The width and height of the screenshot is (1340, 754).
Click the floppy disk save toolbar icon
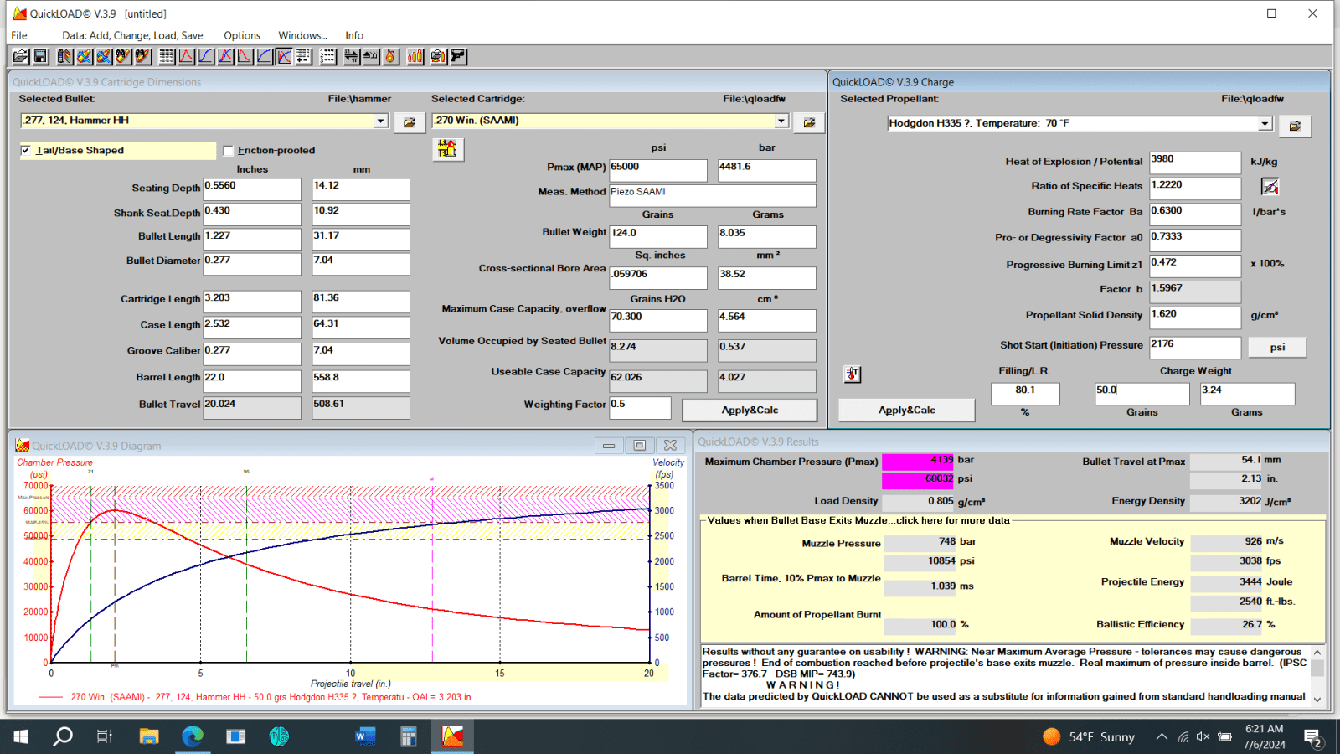[x=40, y=56]
